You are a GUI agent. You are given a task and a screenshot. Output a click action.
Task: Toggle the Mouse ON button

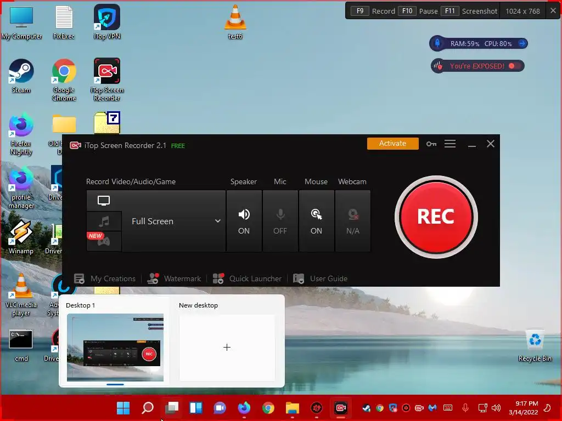316,221
